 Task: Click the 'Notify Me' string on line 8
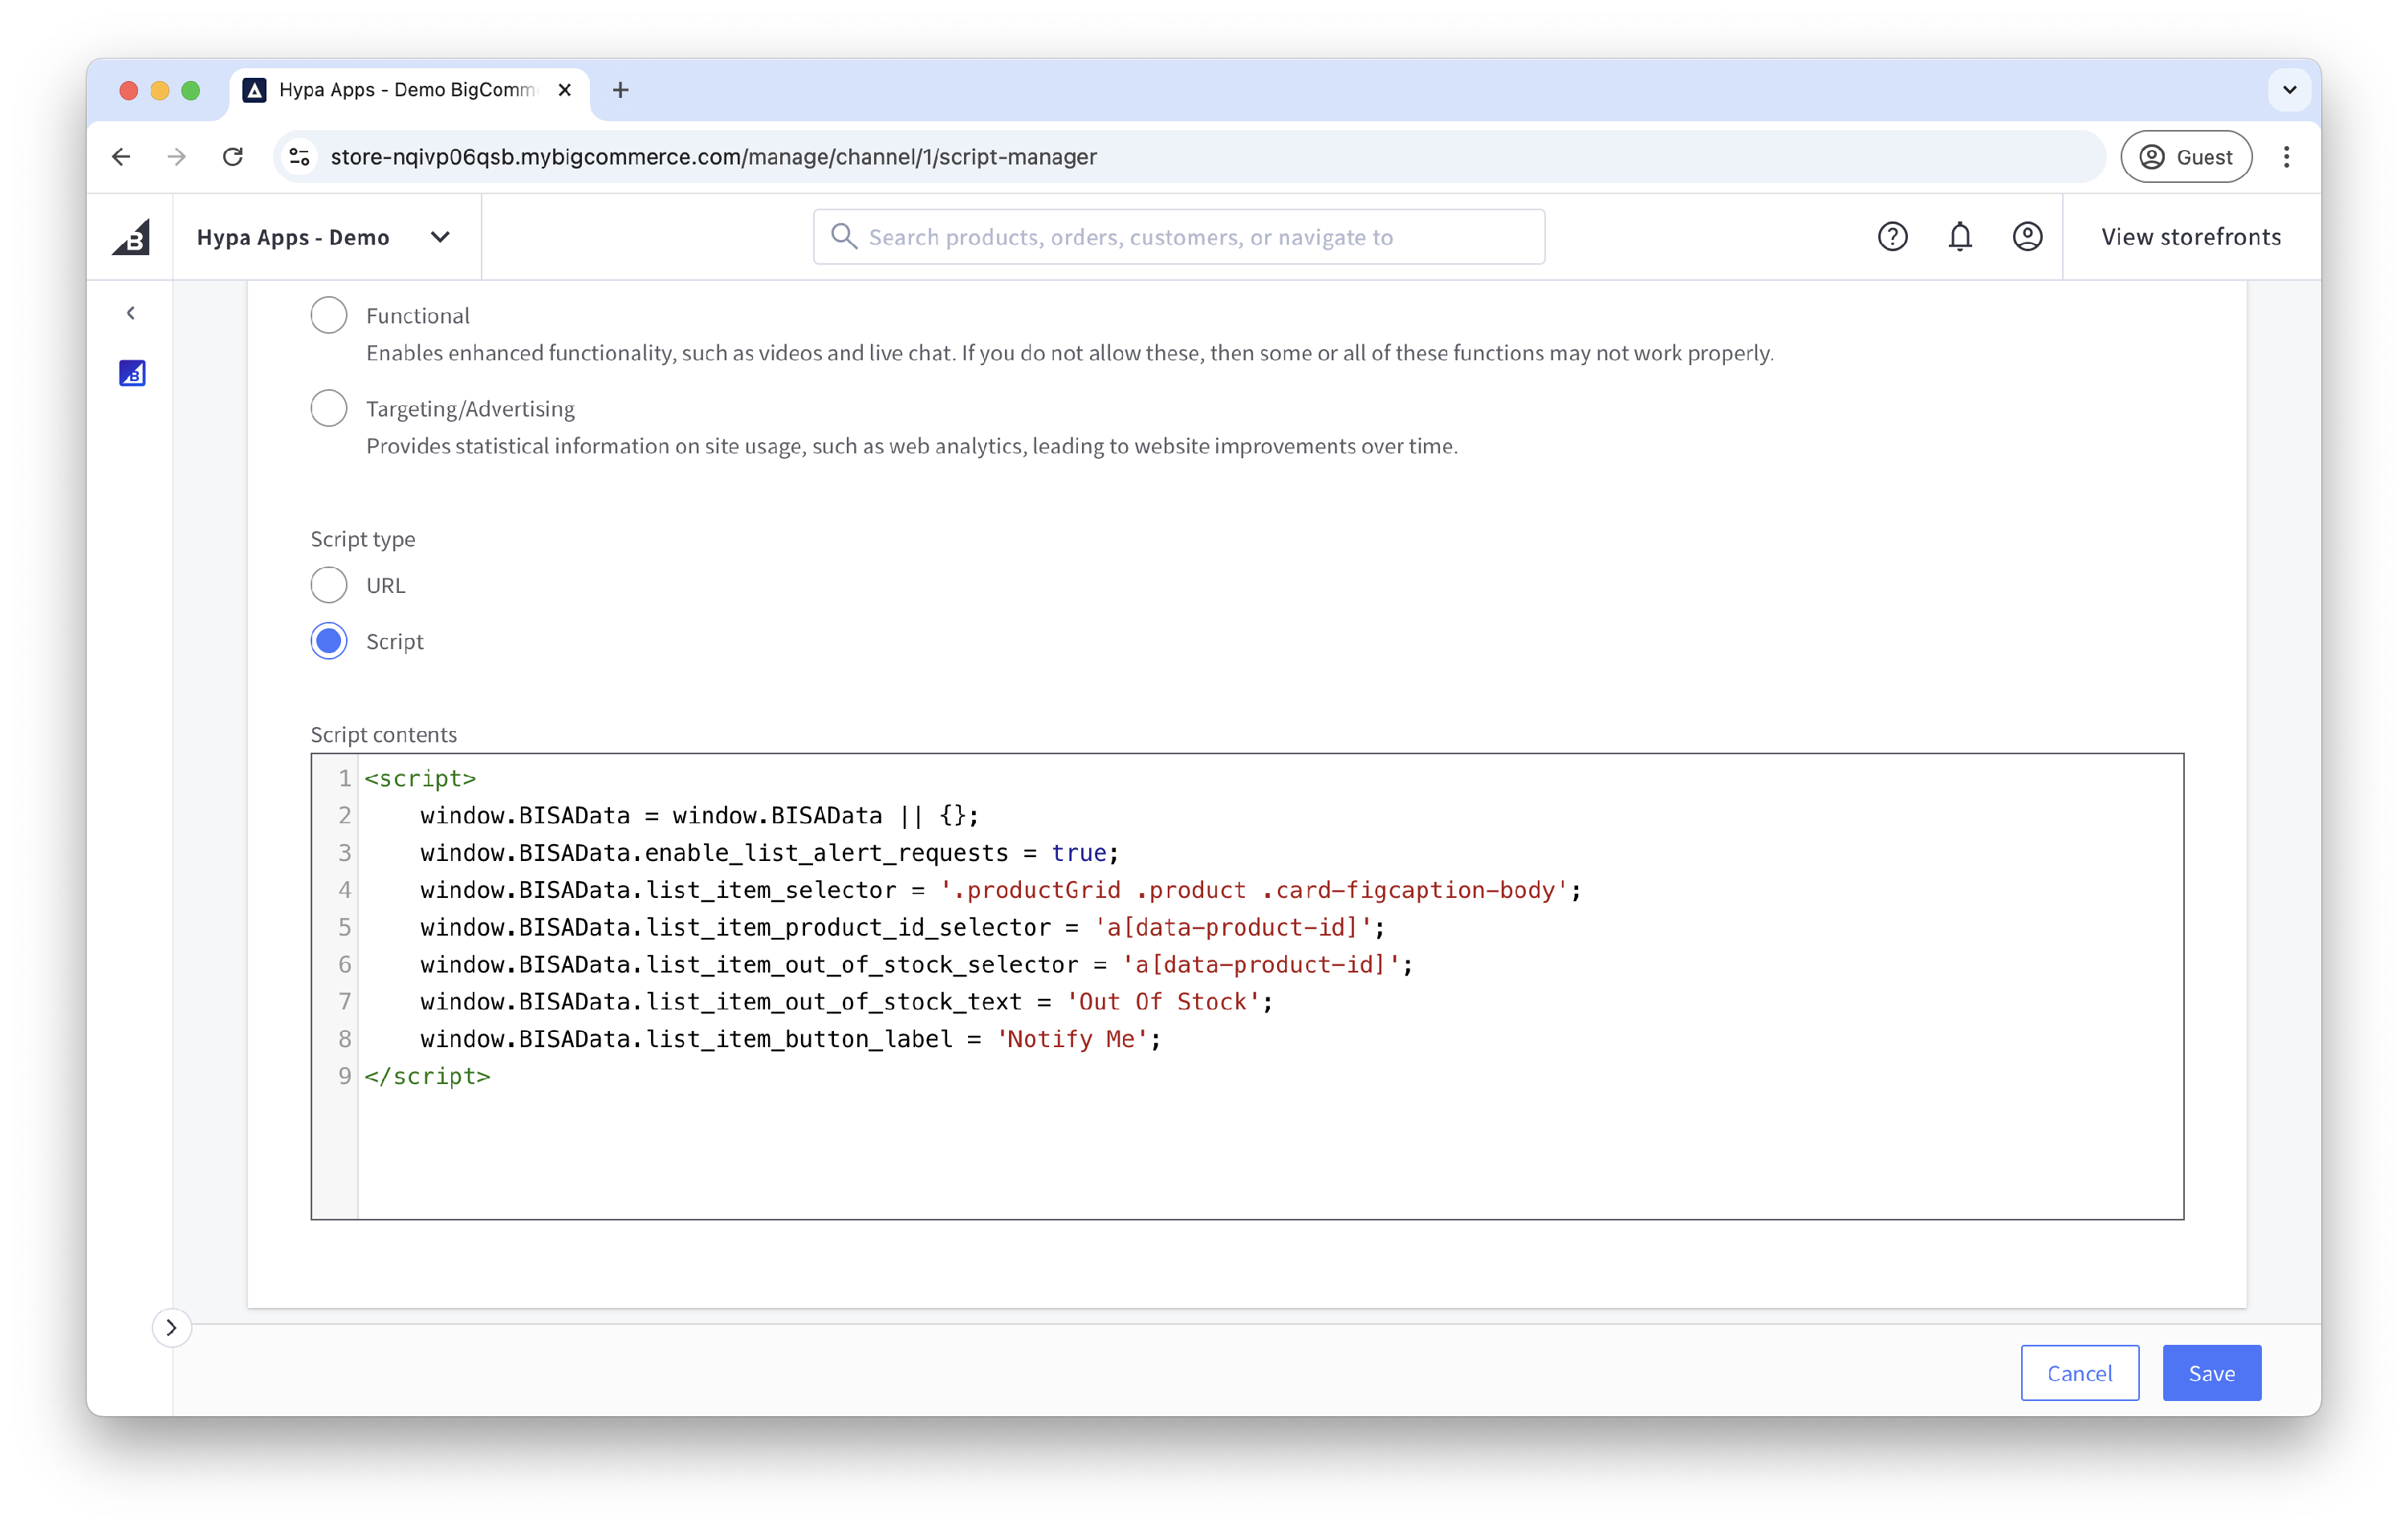tap(1071, 1039)
